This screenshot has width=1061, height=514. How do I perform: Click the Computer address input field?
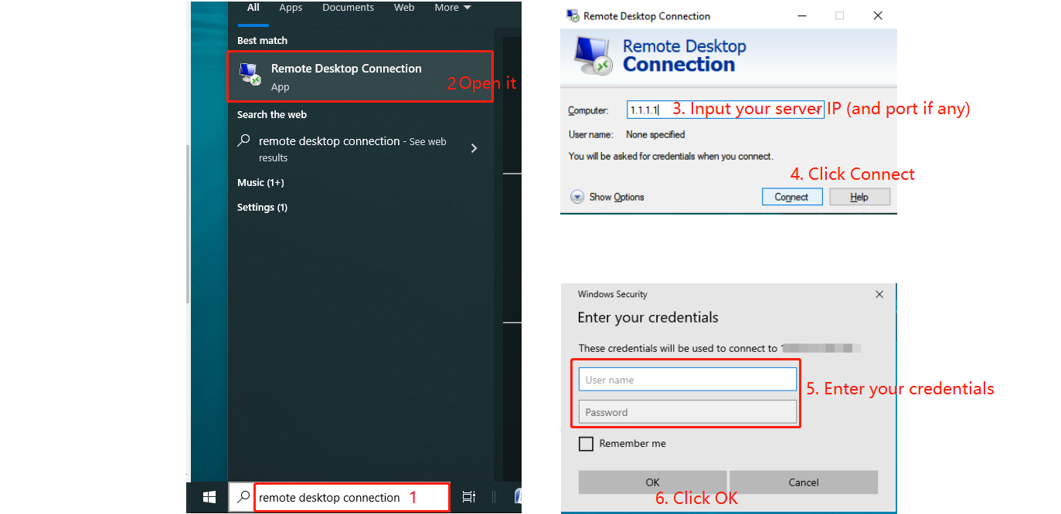point(725,110)
